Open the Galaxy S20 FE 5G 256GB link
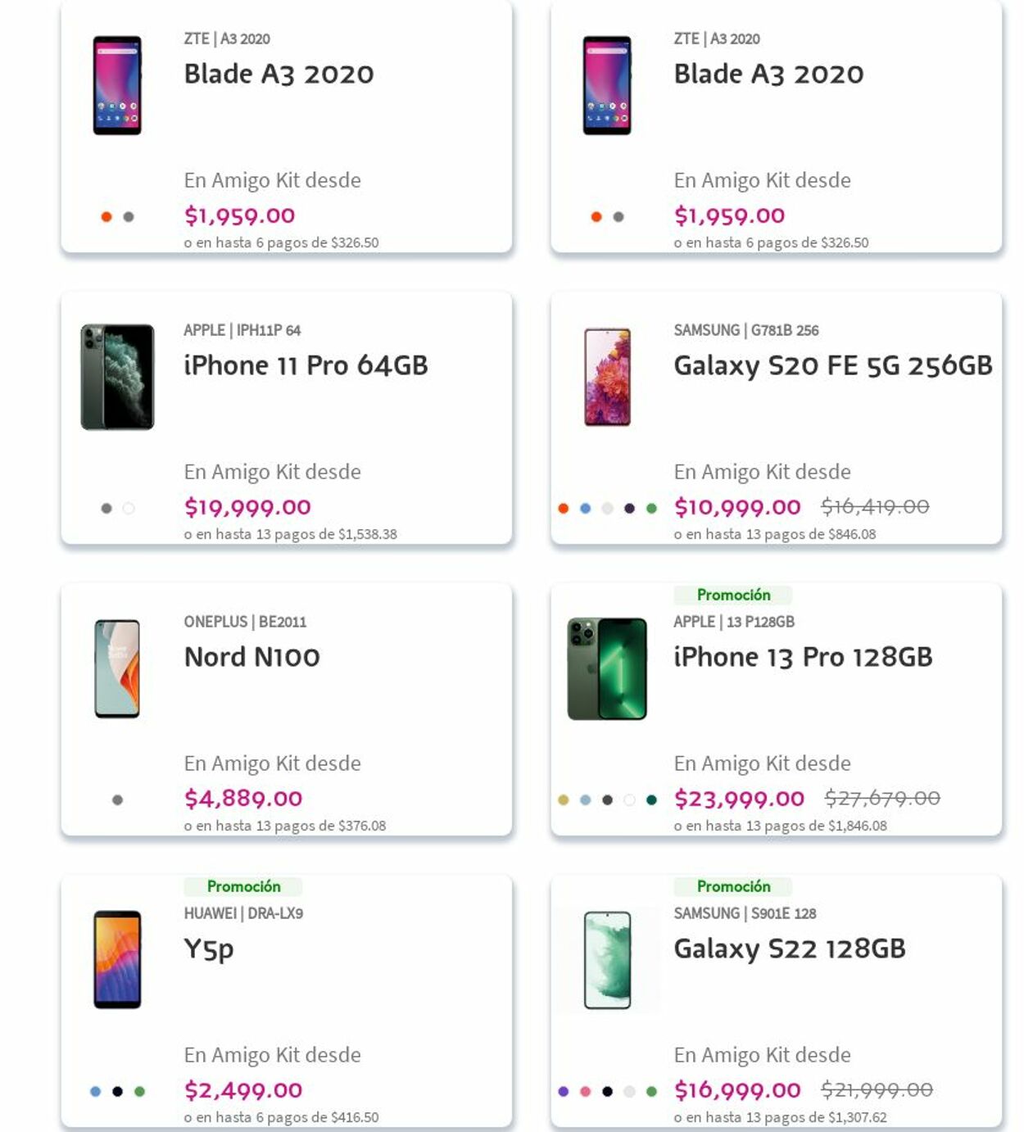The height and width of the screenshot is (1132, 1024). 832,365
